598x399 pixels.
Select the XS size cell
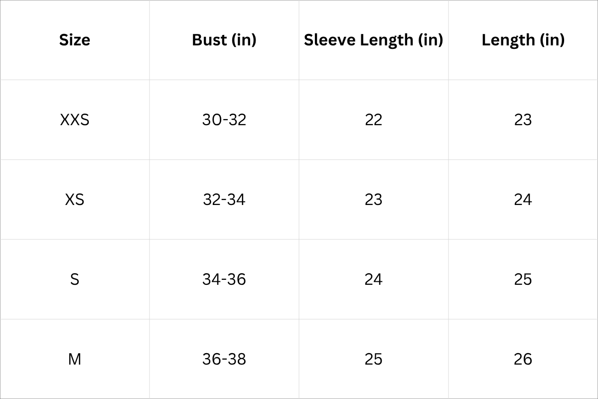coord(75,199)
